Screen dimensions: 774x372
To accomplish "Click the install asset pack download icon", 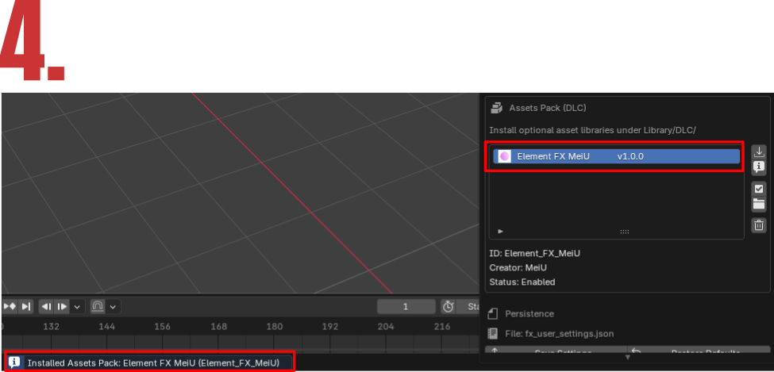I will pyautogui.click(x=759, y=152).
